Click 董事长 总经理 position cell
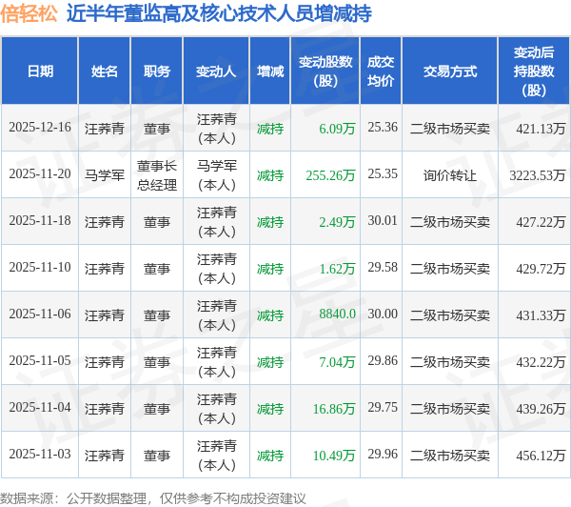The width and height of the screenshot is (571, 507). pos(157,175)
